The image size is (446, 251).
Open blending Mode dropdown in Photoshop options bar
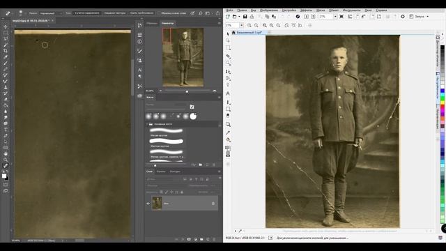click(x=51, y=13)
